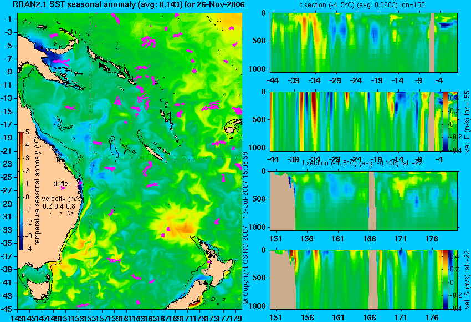The height and width of the screenshot is (322, 471).
Task: Click the '-33' latitude tick label
Action: [6, 230]
